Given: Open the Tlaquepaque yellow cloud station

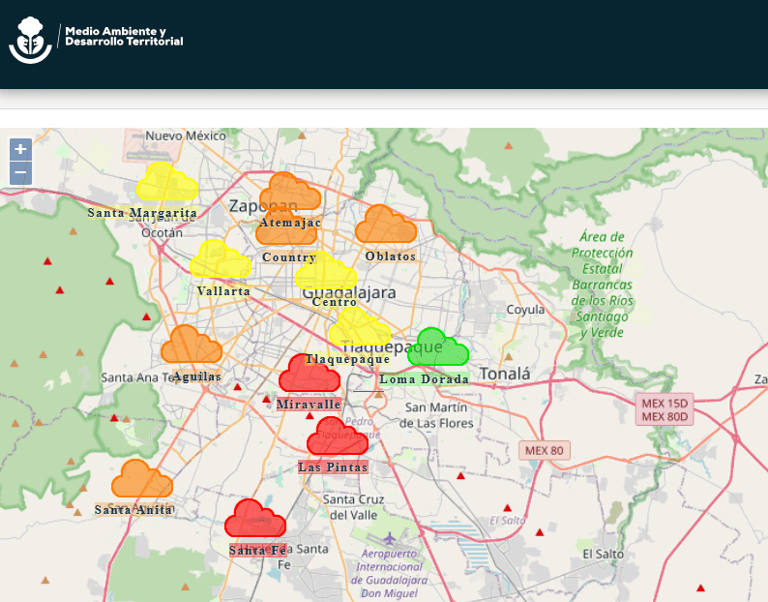Looking at the screenshot, I should point(359,329).
